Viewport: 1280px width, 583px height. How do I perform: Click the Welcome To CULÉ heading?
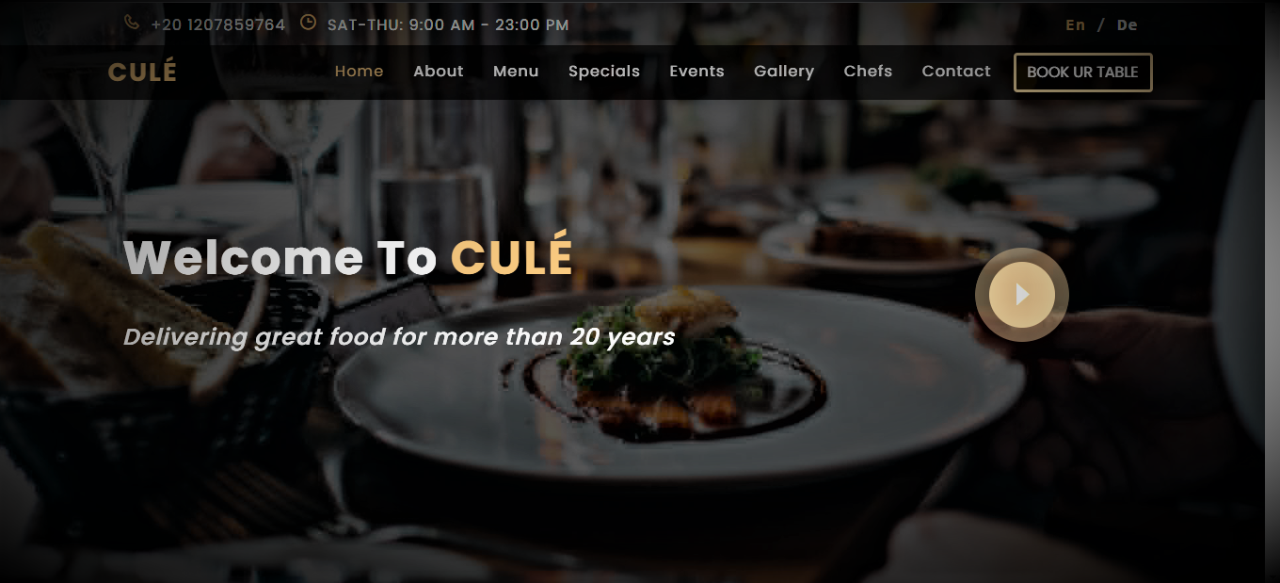click(348, 258)
